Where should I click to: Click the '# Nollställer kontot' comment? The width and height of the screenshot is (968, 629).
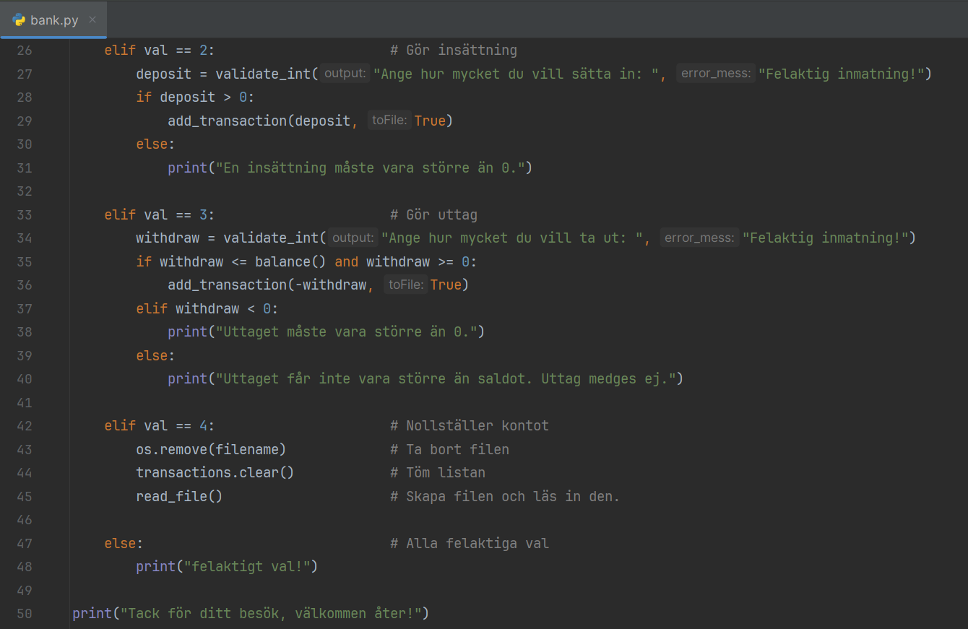pyautogui.click(x=469, y=426)
